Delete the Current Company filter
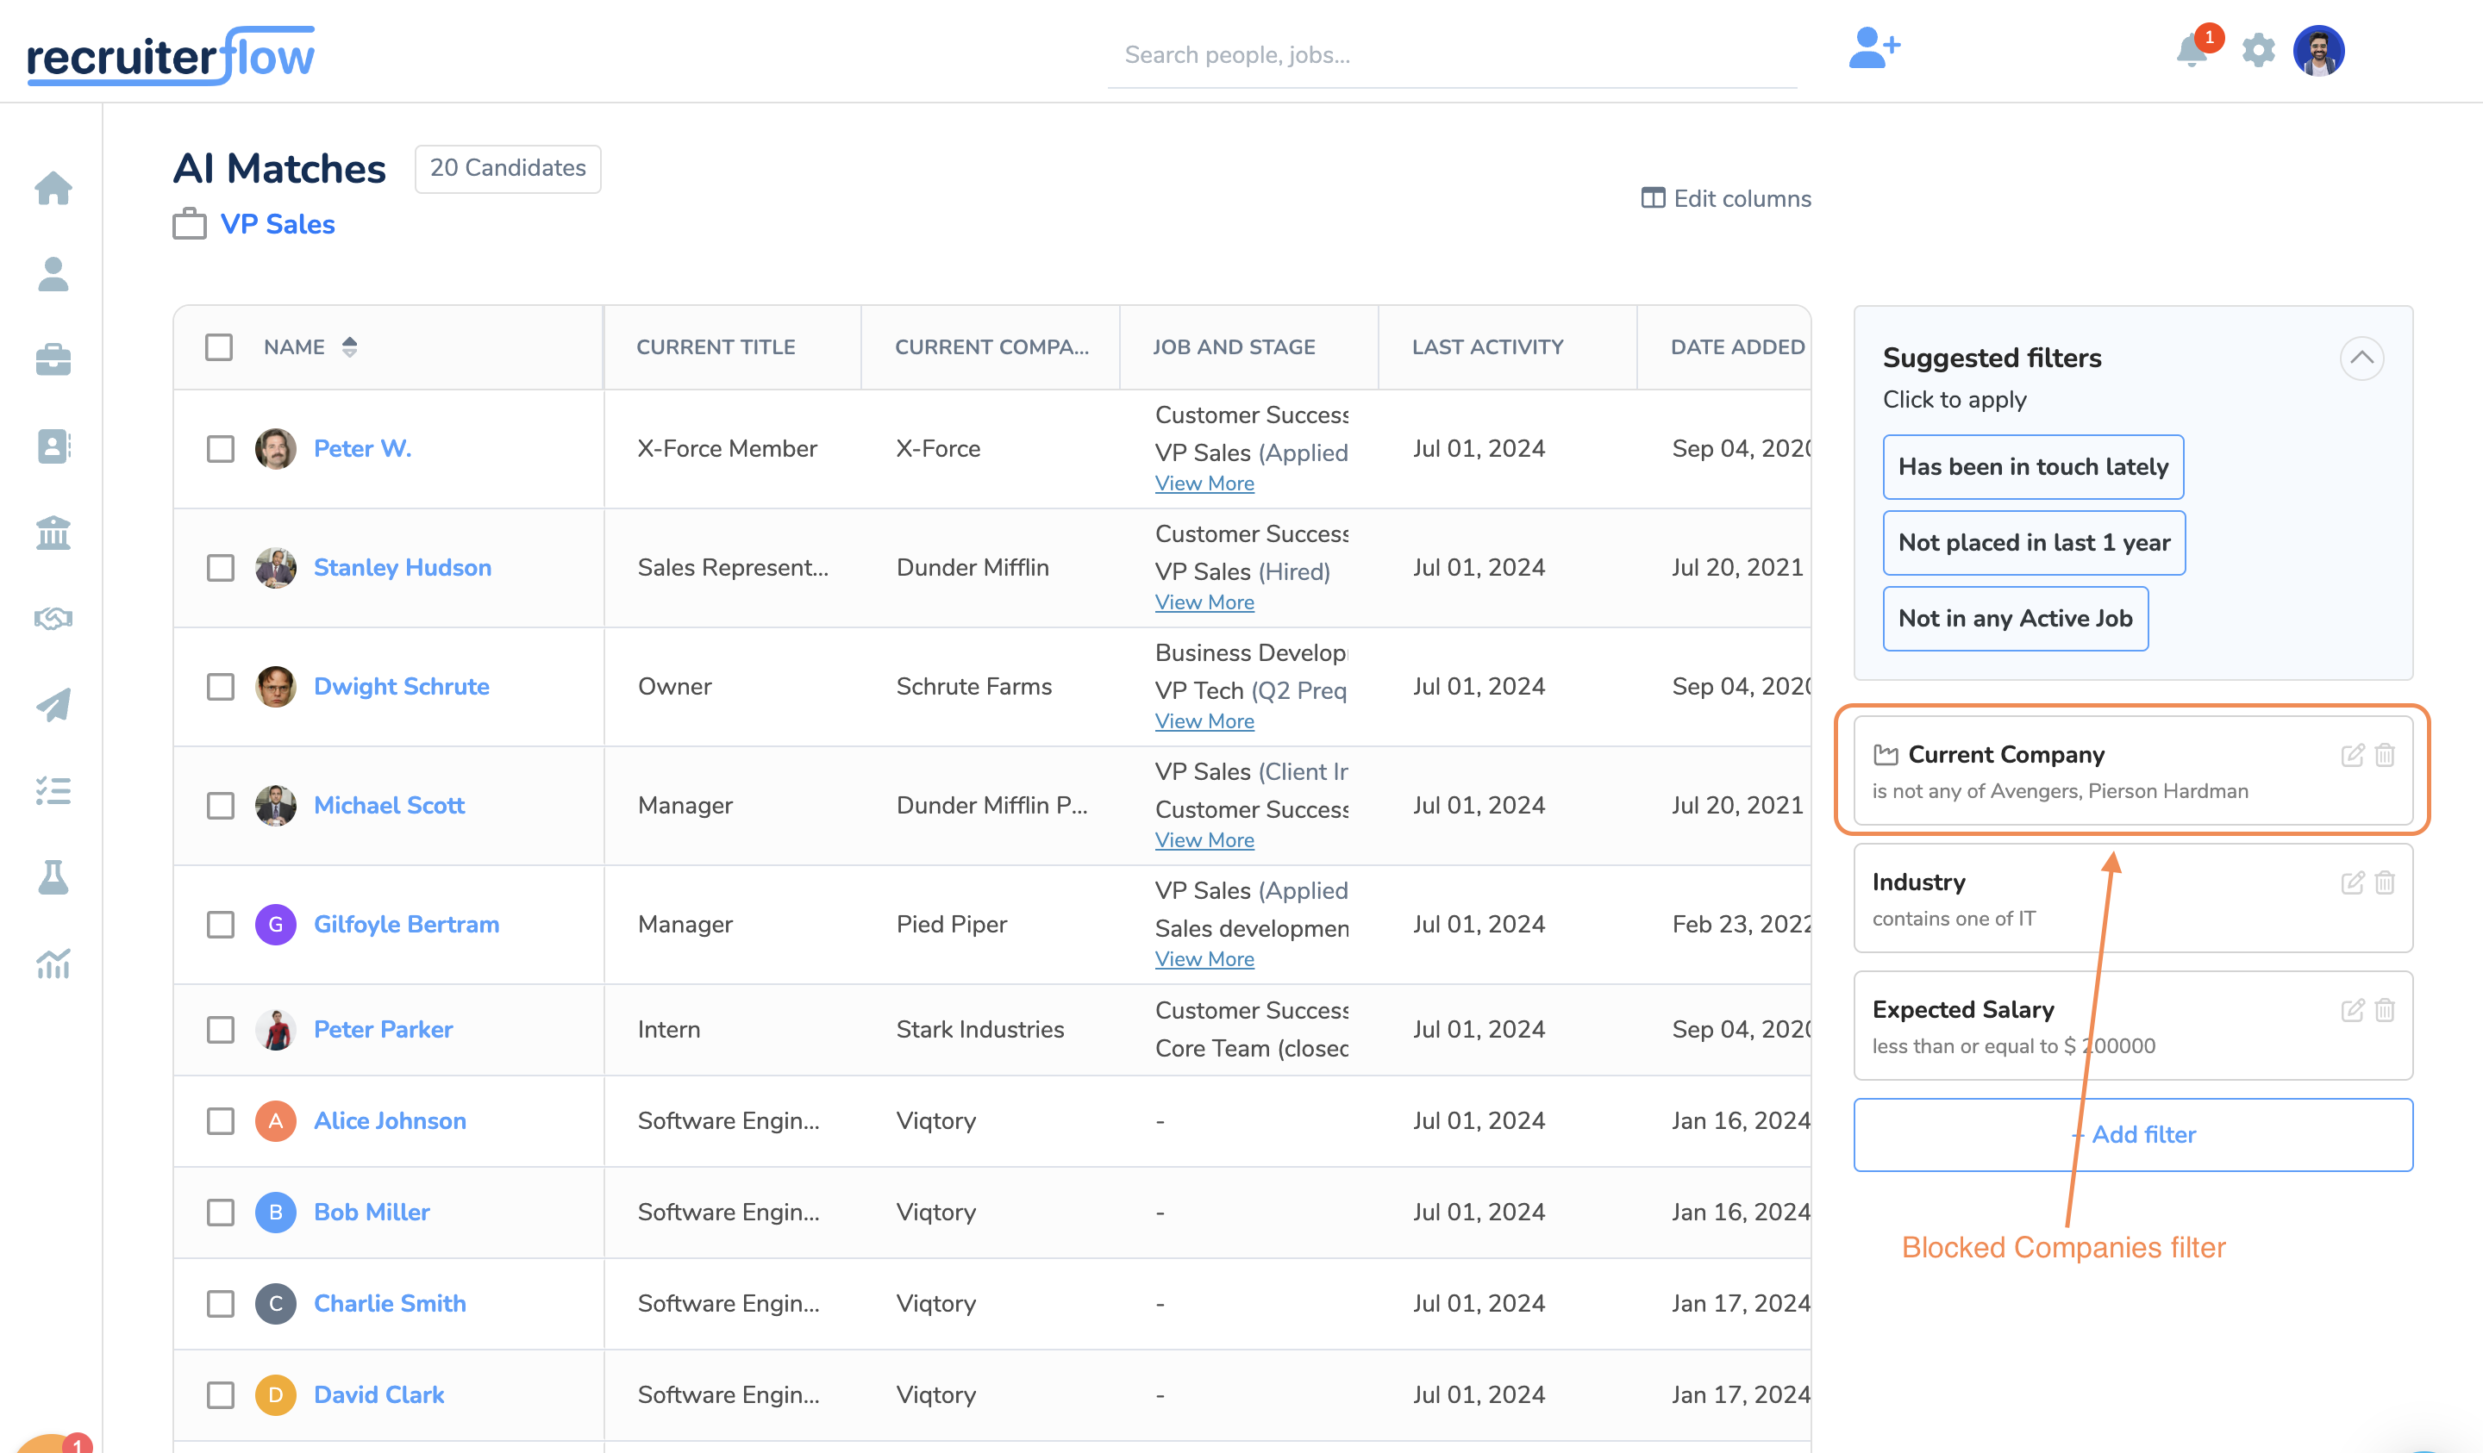The image size is (2483, 1453). point(2385,755)
